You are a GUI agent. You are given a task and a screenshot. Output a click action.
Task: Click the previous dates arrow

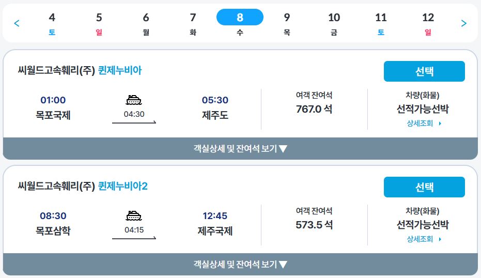click(x=17, y=23)
